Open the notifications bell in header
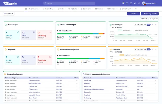Viewport: 162px width, 104px height. (x=123, y=3)
